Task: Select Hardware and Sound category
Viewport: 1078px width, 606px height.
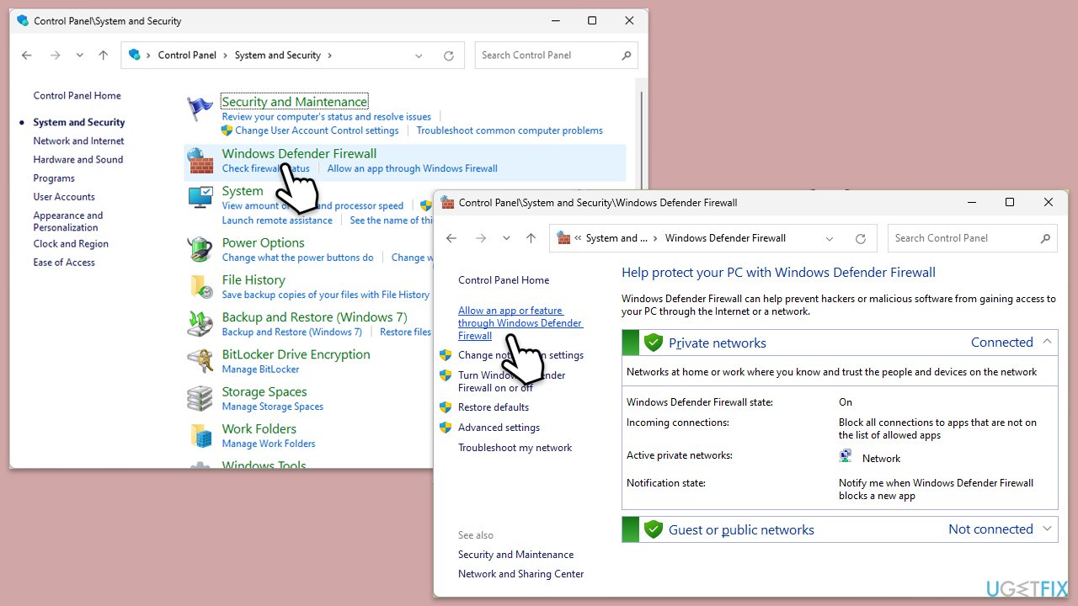Action: pyautogui.click(x=77, y=160)
